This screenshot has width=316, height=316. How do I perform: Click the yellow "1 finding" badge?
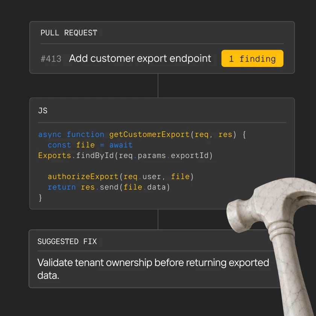tap(252, 58)
